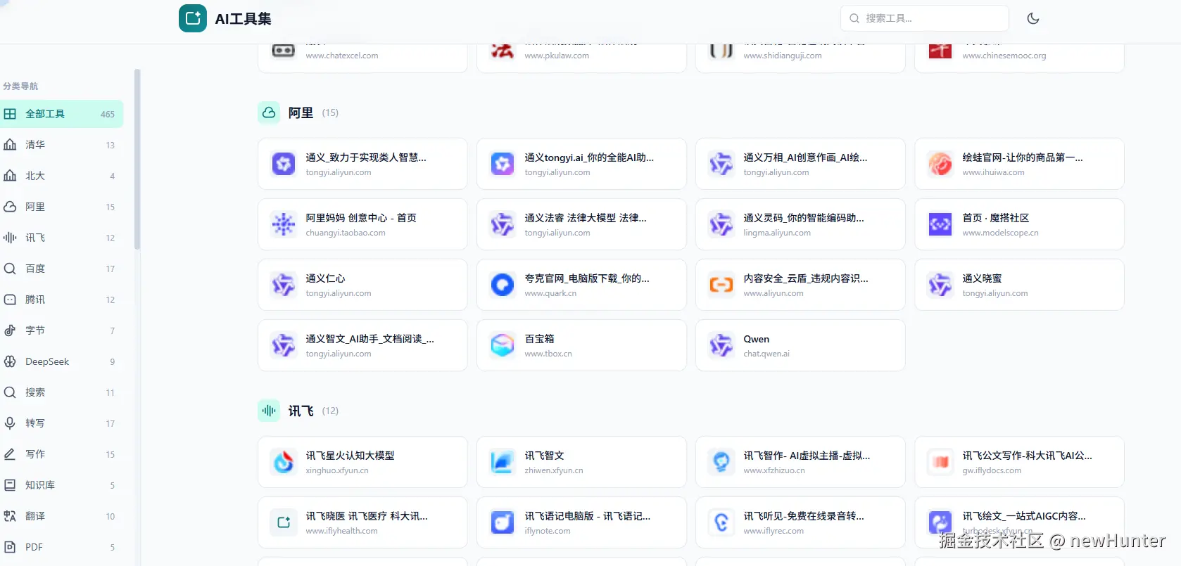Click the 百宝箱 card icon
1181x566 pixels.
[x=503, y=345]
